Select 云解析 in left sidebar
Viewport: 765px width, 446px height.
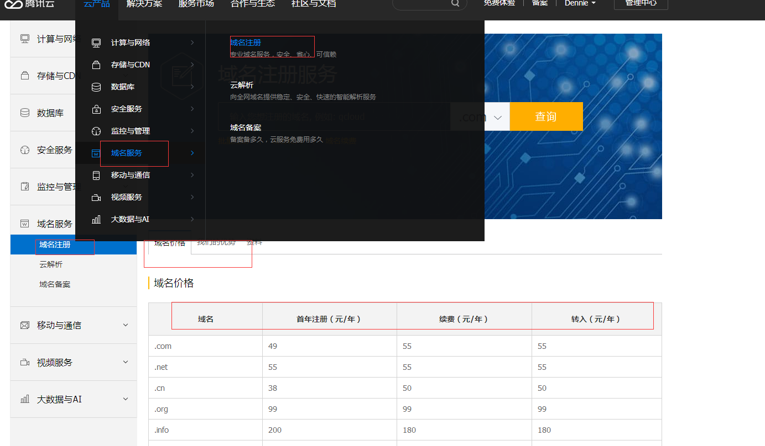tap(51, 264)
